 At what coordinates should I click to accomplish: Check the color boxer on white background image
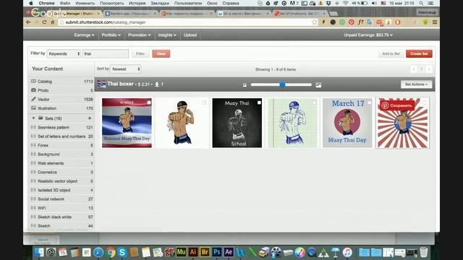click(204, 103)
